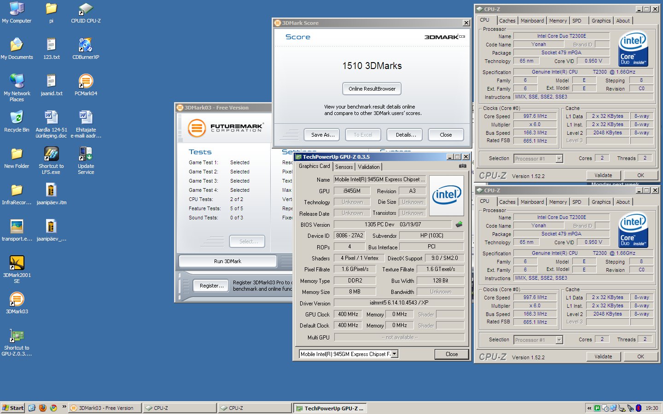Open Mainboard tab in upper CPU-Z window
The width and height of the screenshot is (663, 414).
point(532,21)
